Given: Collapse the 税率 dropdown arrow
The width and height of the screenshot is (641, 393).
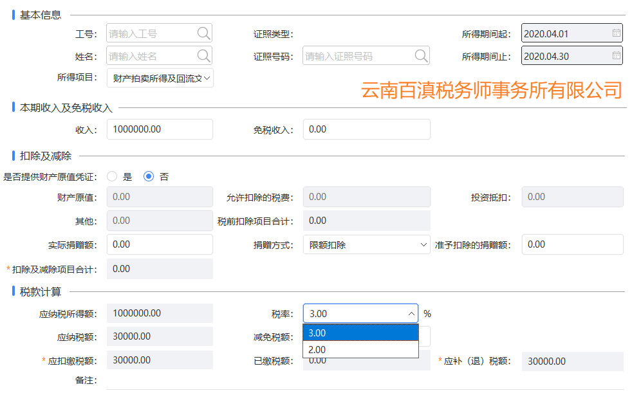Looking at the screenshot, I should pyautogui.click(x=411, y=314).
